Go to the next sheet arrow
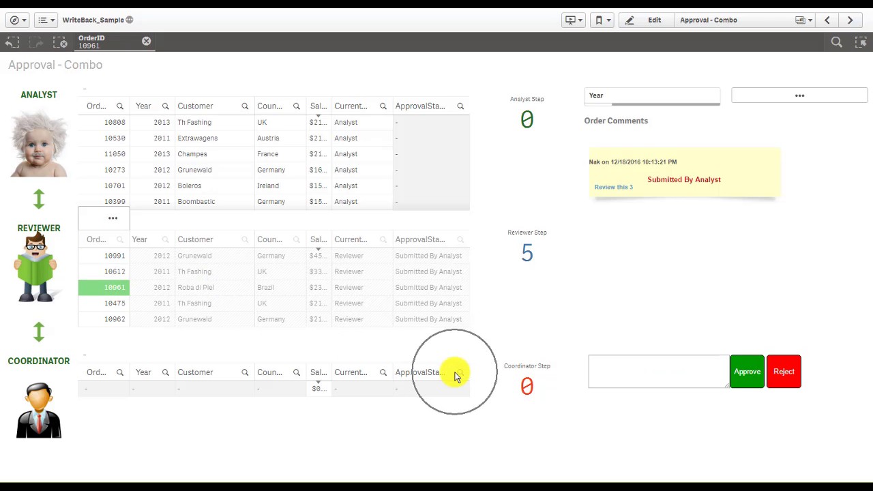The width and height of the screenshot is (873, 491). tap(850, 20)
